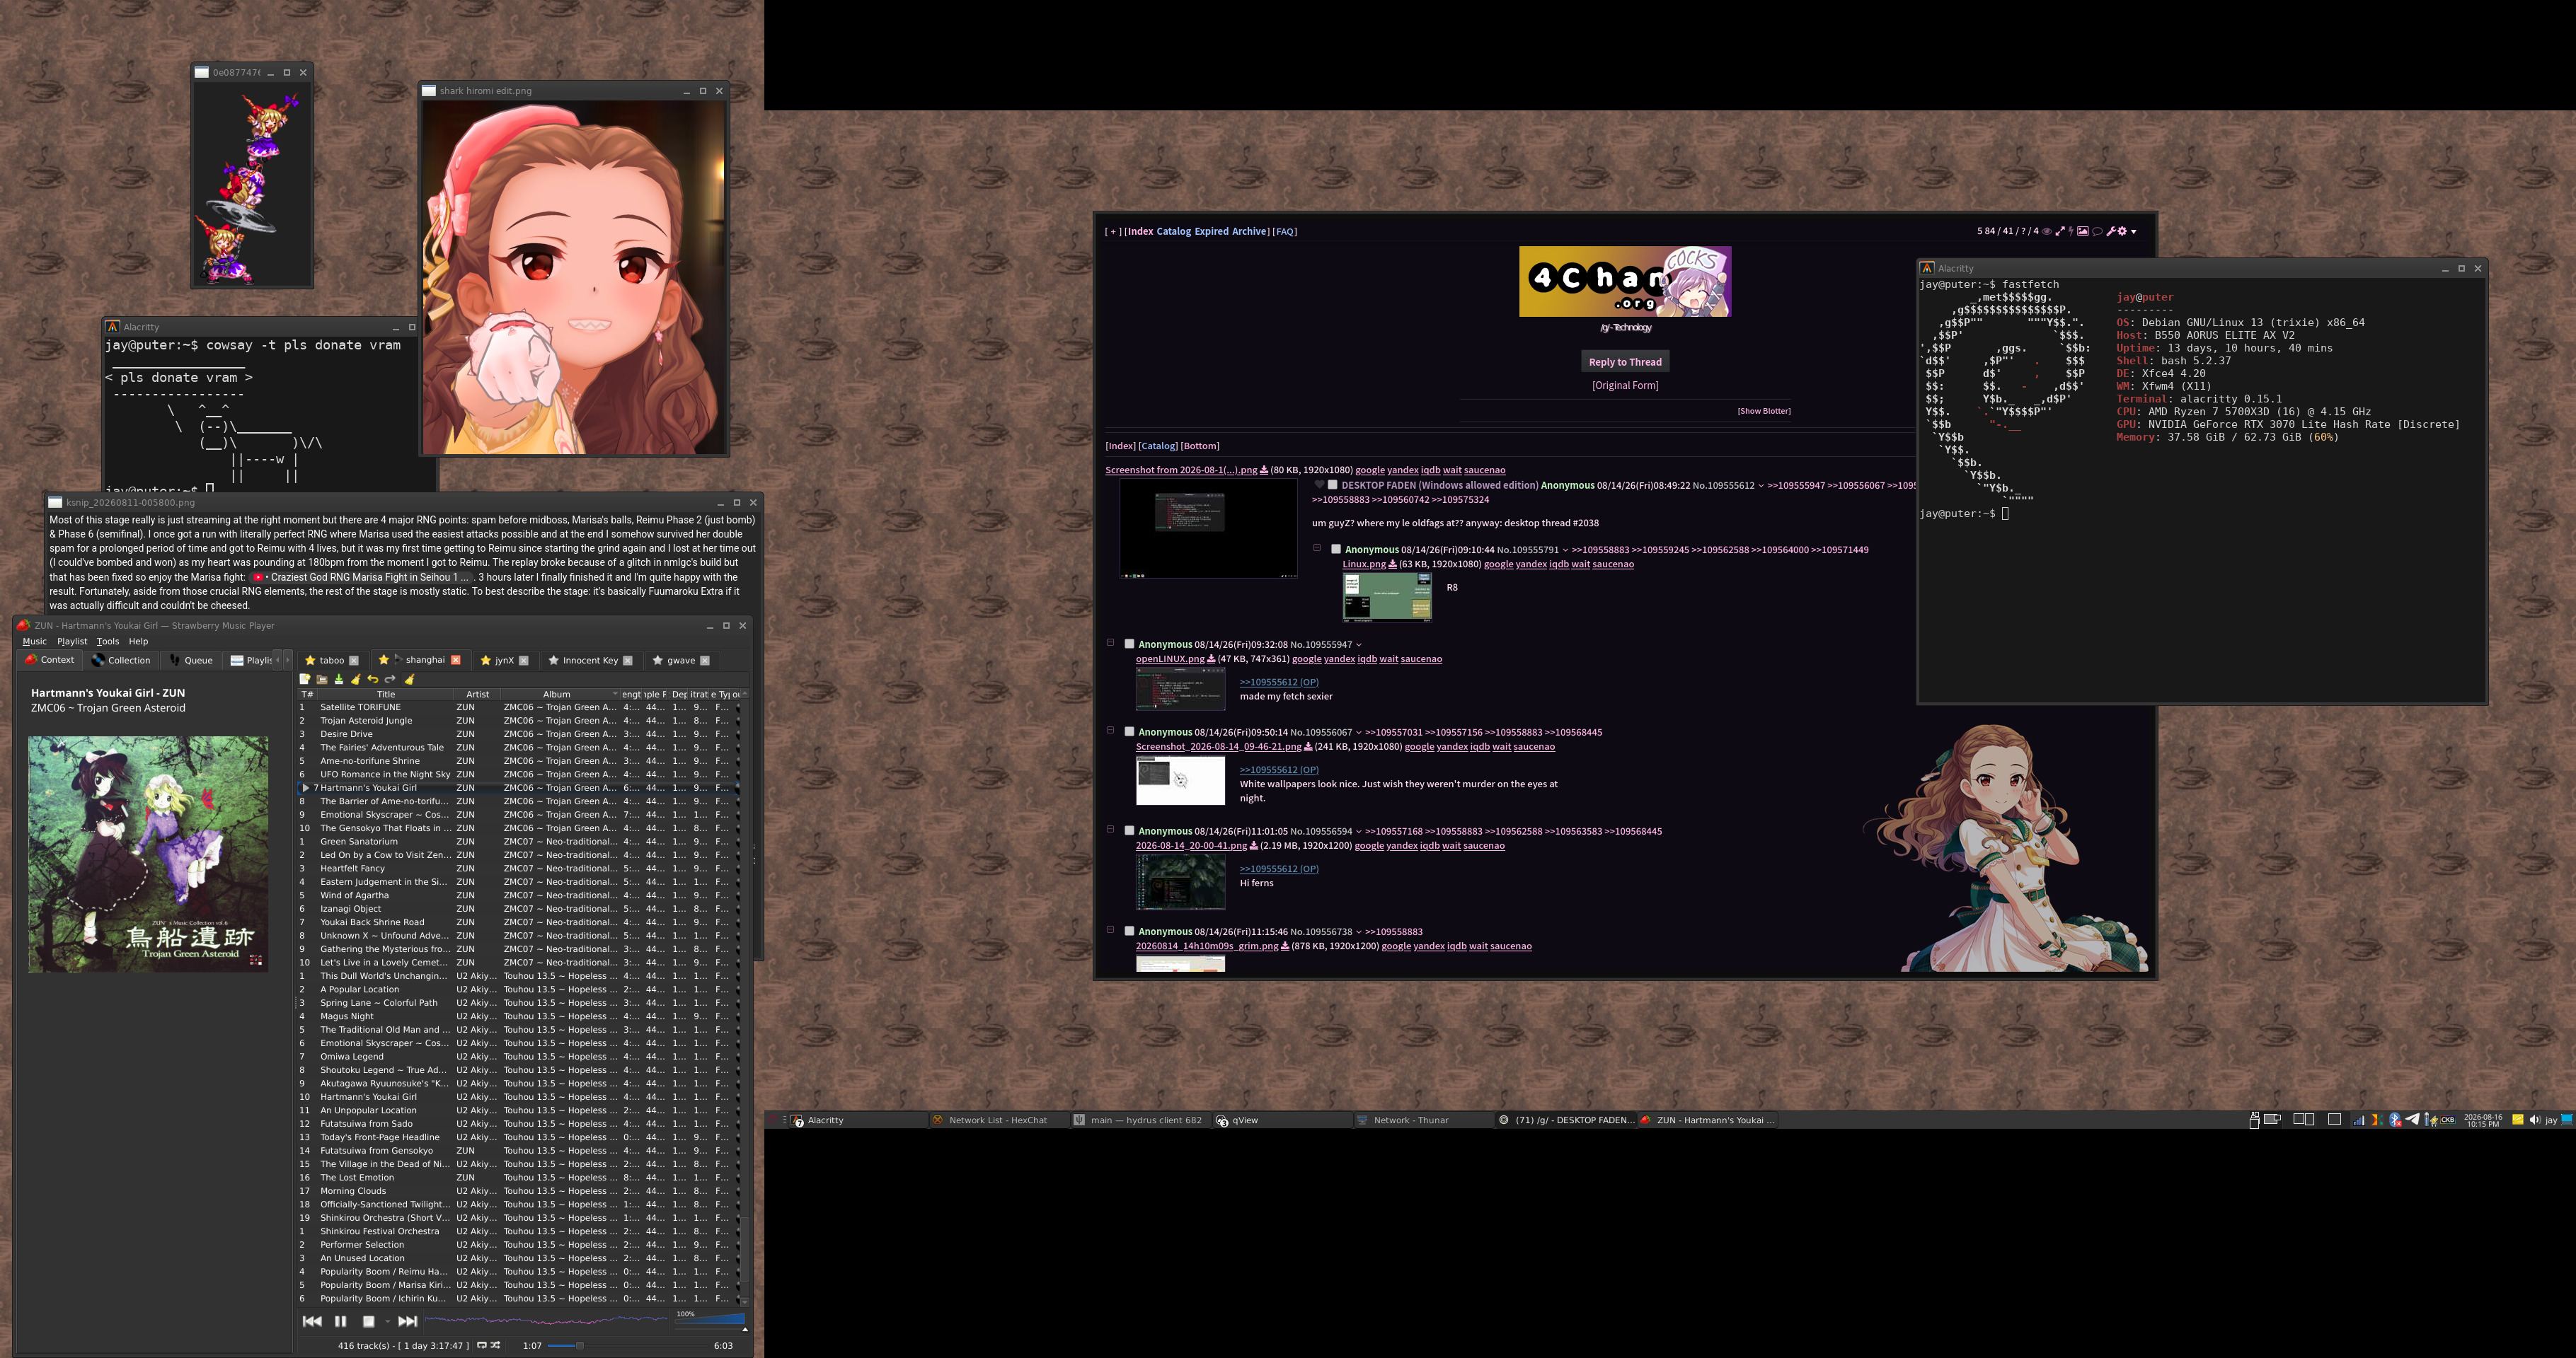
Task: Close the taboo playlist tab
Action: tap(354, 661)
